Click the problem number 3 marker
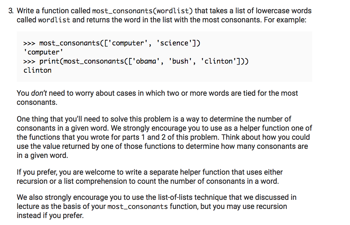This screenshot has height=225, width=350. pos(11,11)
